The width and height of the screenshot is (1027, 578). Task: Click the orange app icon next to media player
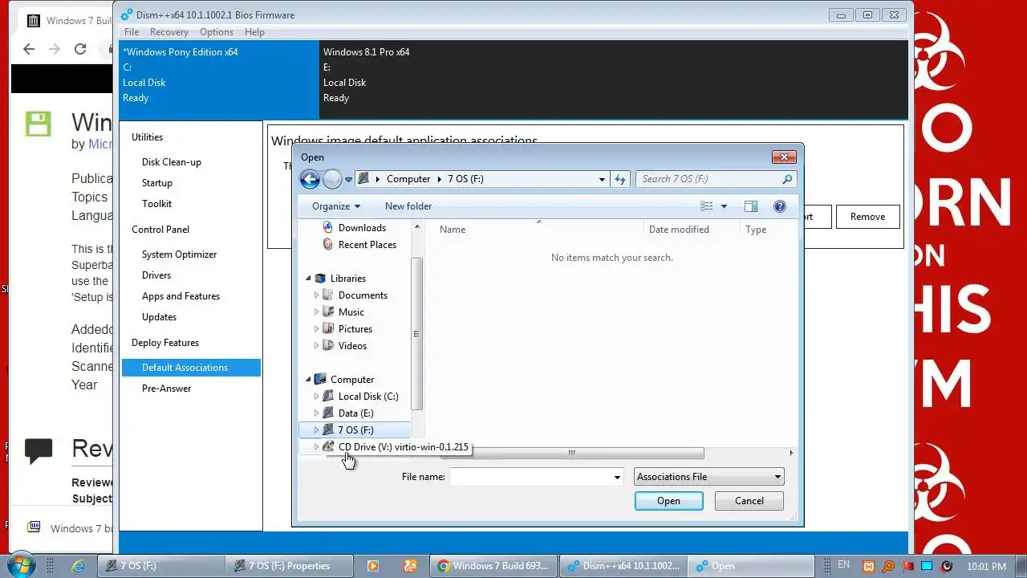pos(410,565)
